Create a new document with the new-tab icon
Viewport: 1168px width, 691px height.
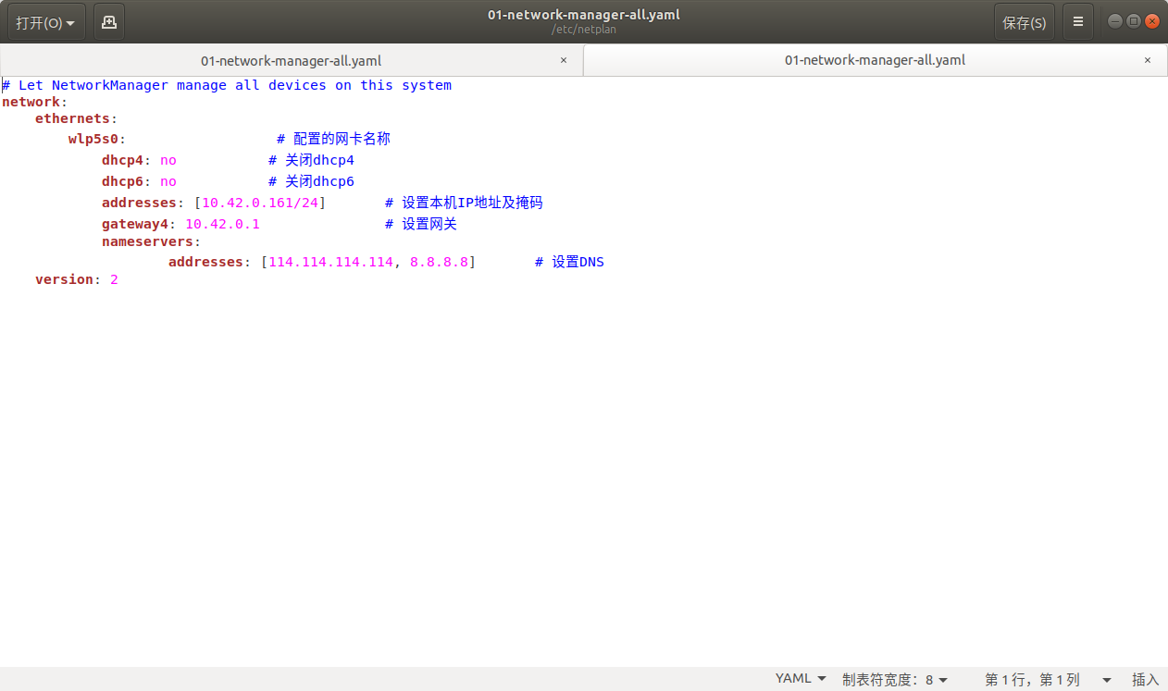[x=109, y=22]
